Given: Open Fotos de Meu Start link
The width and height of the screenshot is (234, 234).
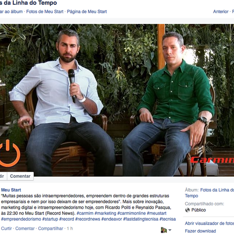Looking at the screenshot, I should [x=45, y=11].
